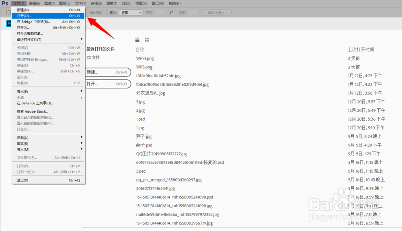
Task: Open recent file 2016071371465041.jpg
Action: click(155, 188)
